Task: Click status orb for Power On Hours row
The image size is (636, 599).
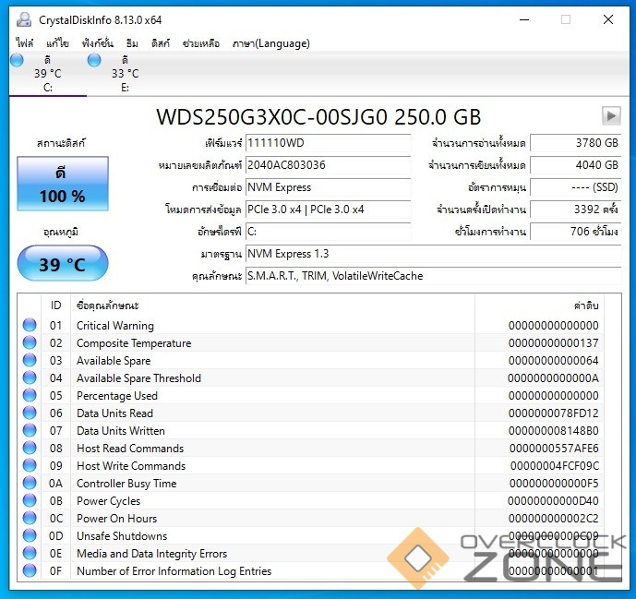Action: click(30, 518)
